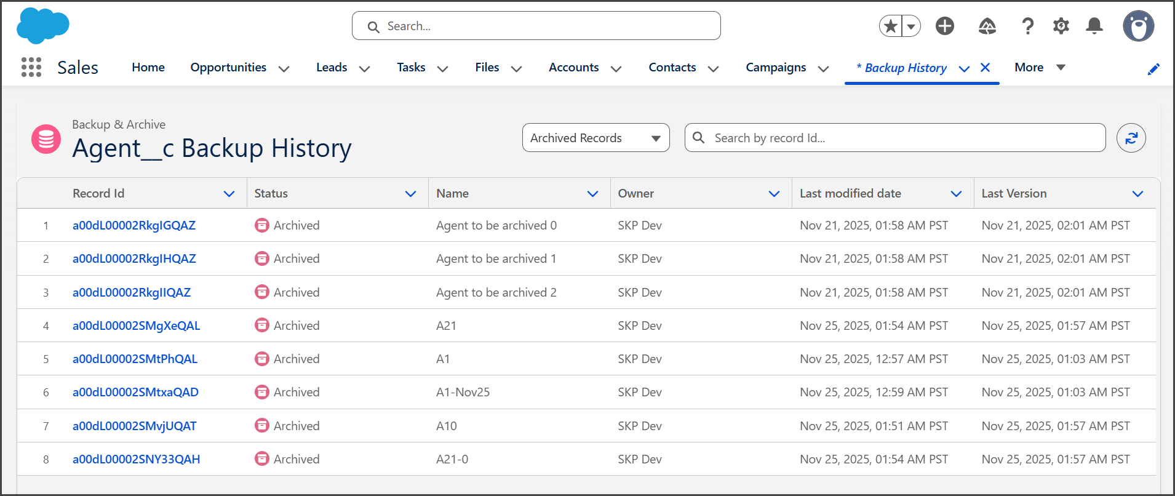Open the Setup gear icon

pos(1061,26)
